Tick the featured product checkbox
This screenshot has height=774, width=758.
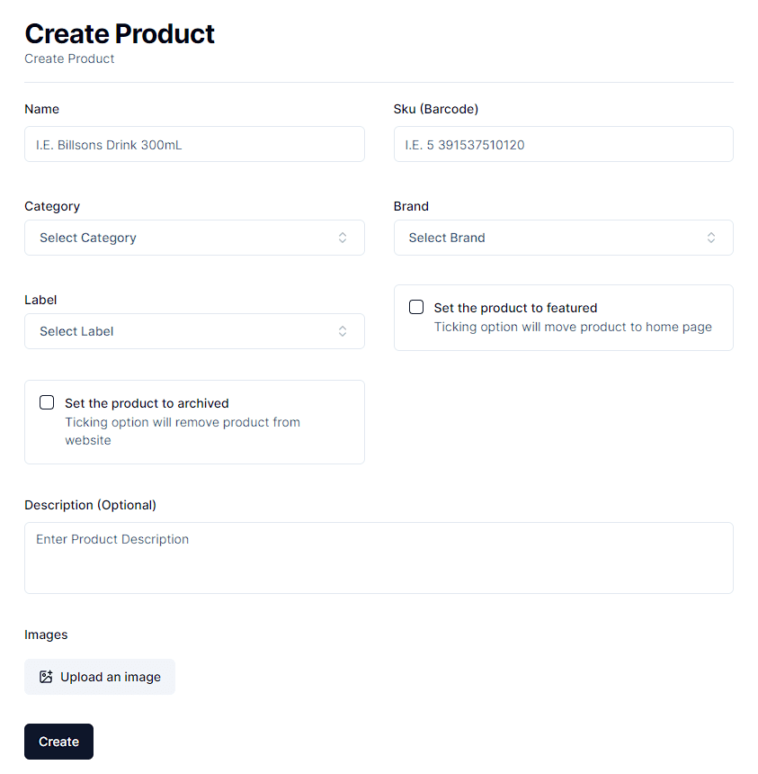coord(416,307)
